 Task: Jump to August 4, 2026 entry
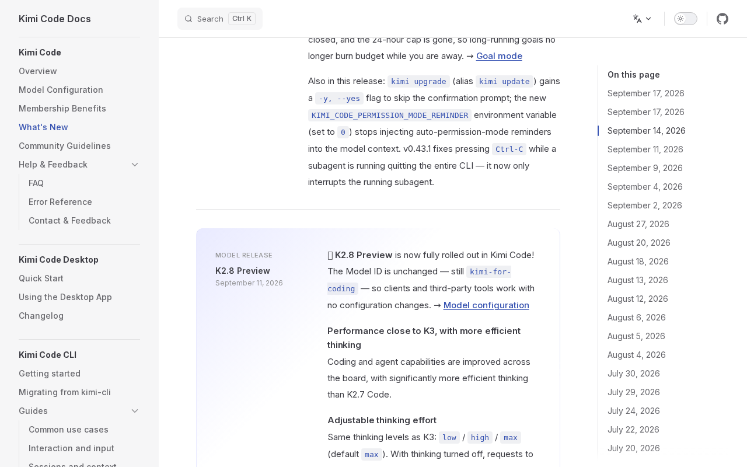637,355
